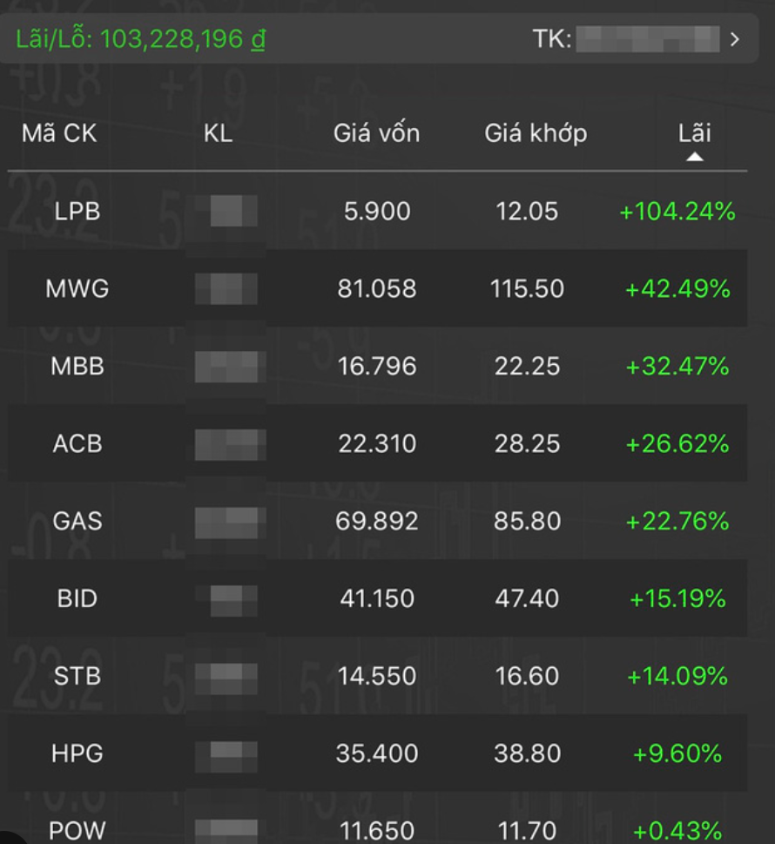Viewport: 775px width, 844px height.
Task: Open GAS stock code
Action: pos(77,521)
